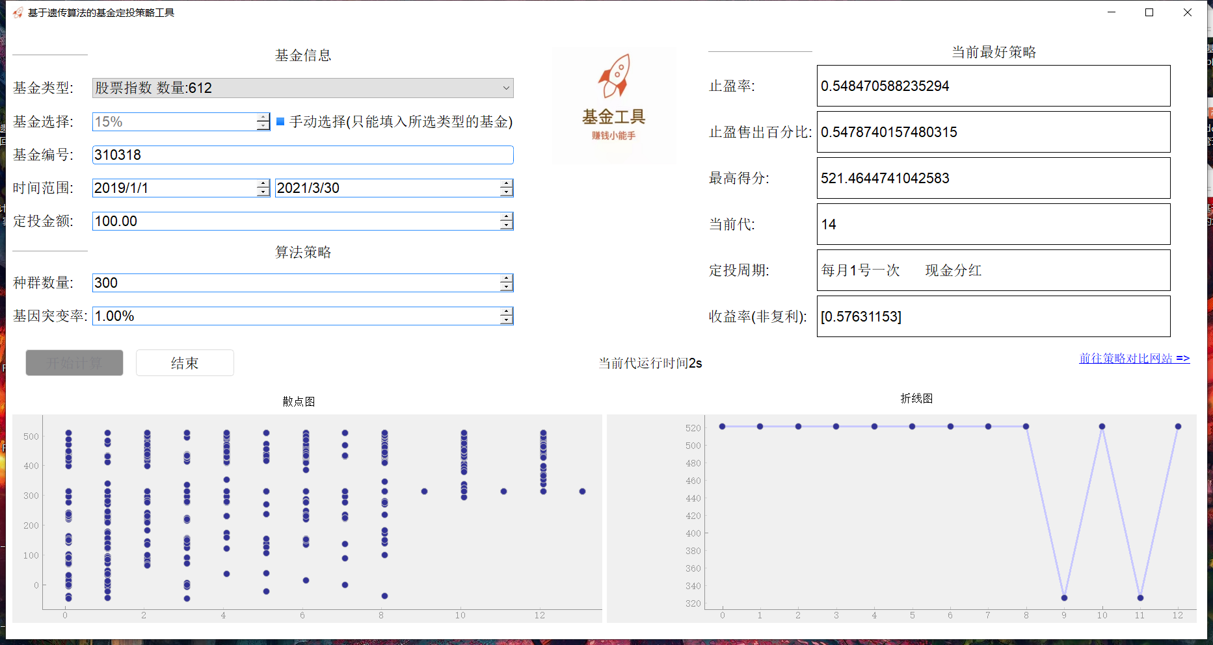Click the 定投周期 field 每月1号一次
Viewport: 1213px width, 645px height.
click(x=993, y=270)
